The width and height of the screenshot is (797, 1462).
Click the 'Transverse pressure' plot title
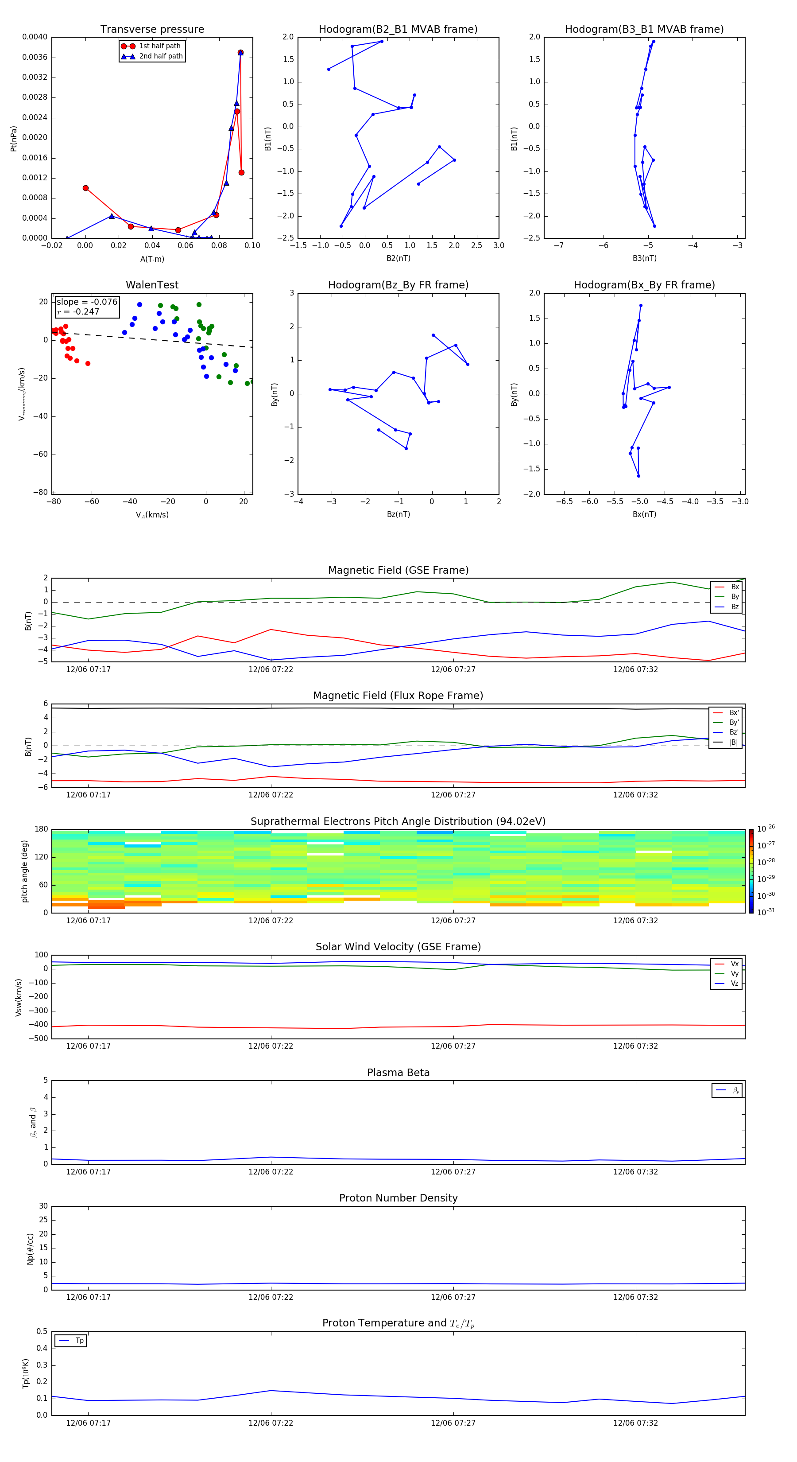click(x=152, y=30)
